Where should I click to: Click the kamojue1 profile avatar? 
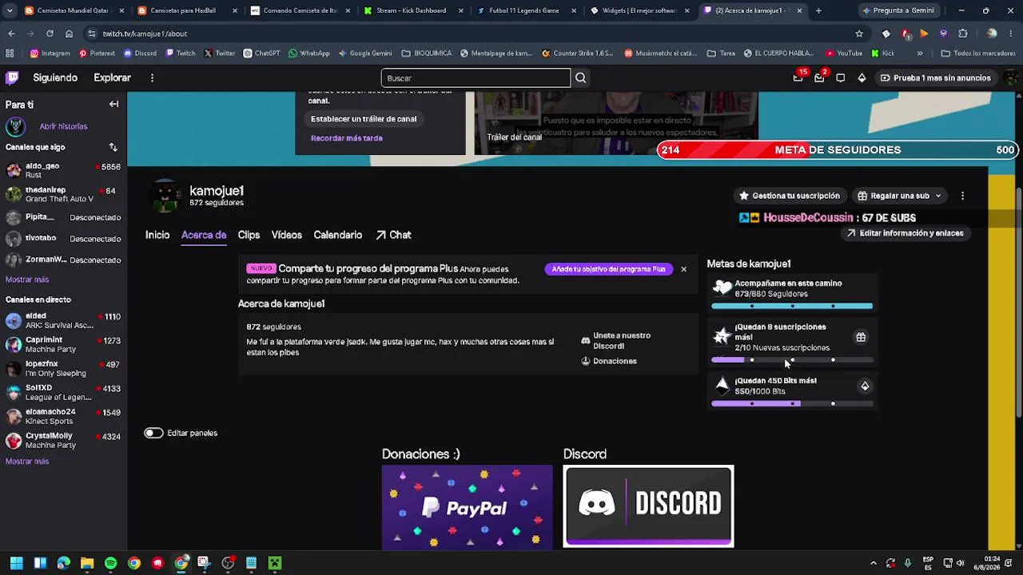pos(166,196)
